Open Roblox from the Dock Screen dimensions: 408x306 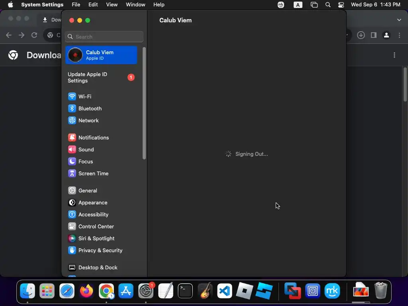coord(244,290)
